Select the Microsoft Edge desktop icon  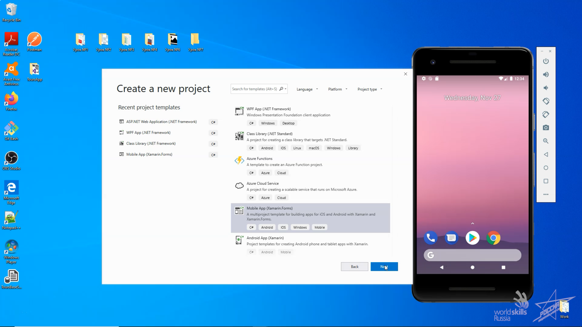click(x=11, y=193)
